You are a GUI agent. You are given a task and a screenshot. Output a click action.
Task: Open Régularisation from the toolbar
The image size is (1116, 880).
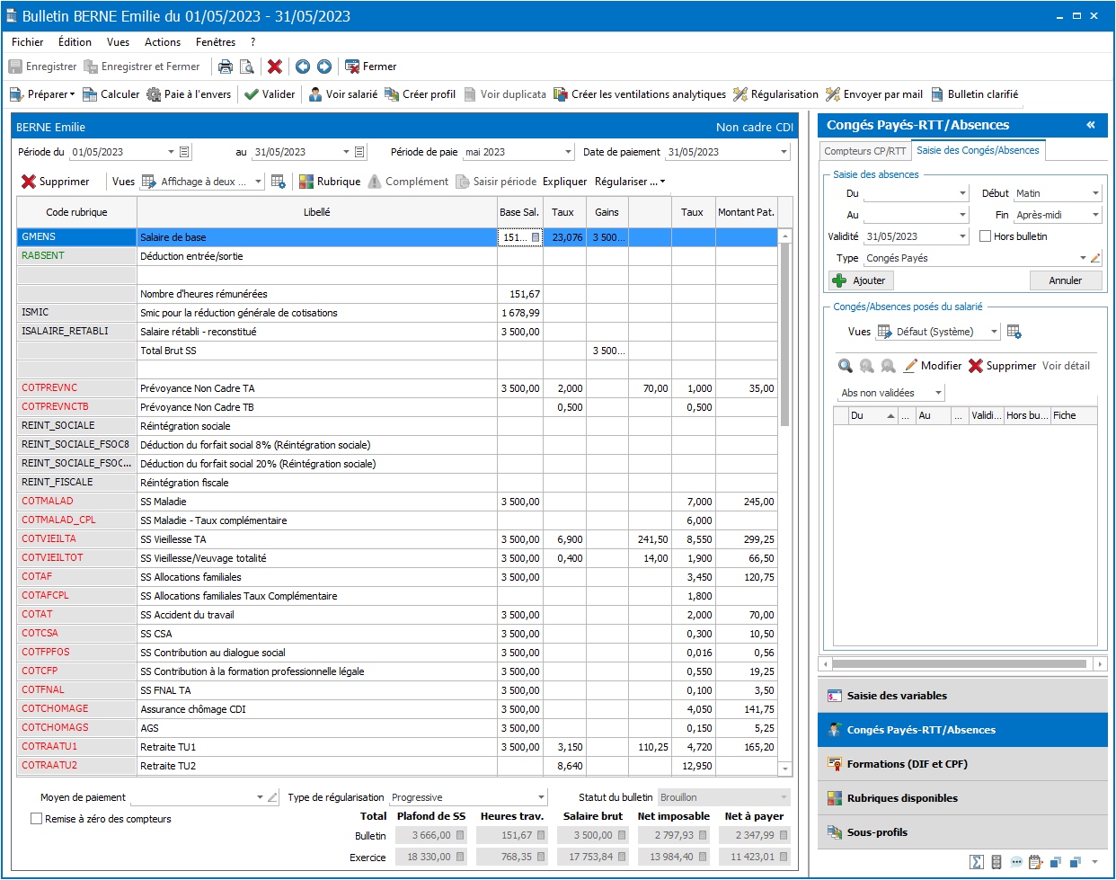pyautogui.click(x=775, y=94)
